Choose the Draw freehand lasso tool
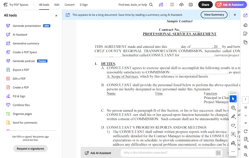 pos(233,125)
